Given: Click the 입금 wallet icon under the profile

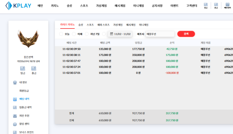Looking at the screenshot, I should [x=23, y=68].
